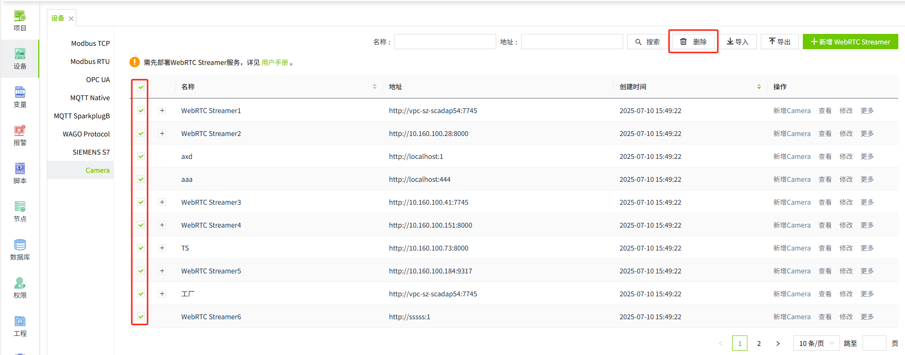Open the 项目 (Project) sidebar icon
Image resolution: width=905 pixels, height=355 pixels.
click(x=20, y=21)
